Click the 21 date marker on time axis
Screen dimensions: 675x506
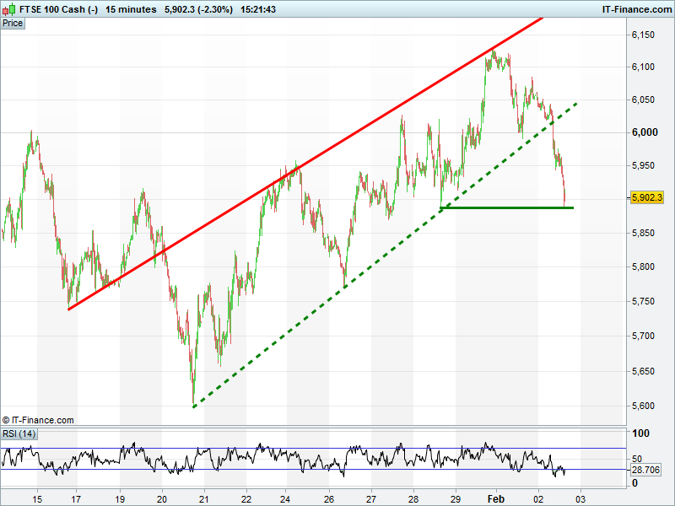pos(204,498)
